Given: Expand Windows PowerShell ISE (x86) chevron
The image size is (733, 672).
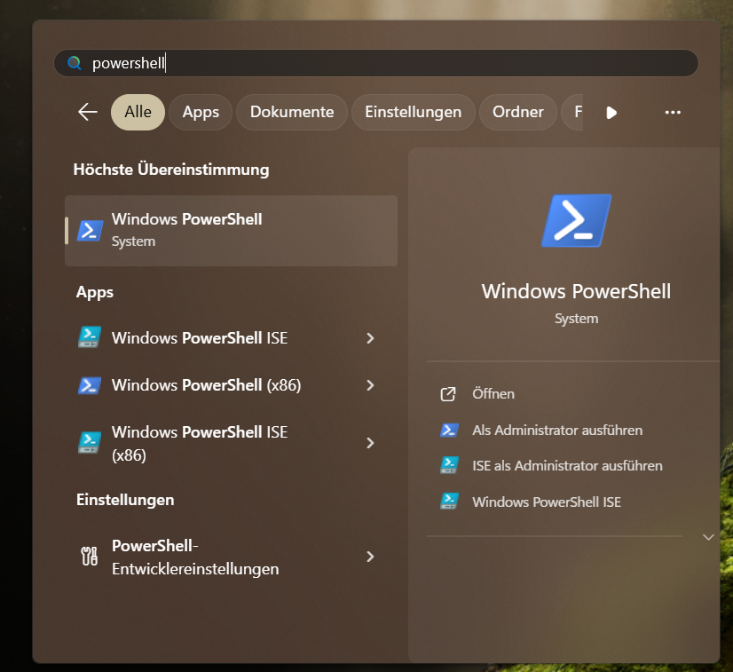Looking at the screenshot, I should tap(370, 443).
